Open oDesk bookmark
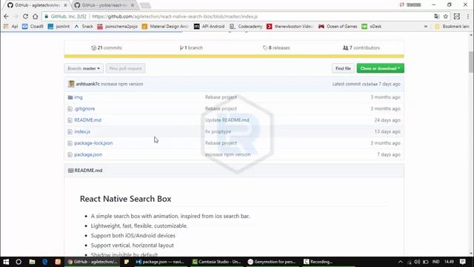The height and width of the screenshot is (267, 474). point(372,27)
